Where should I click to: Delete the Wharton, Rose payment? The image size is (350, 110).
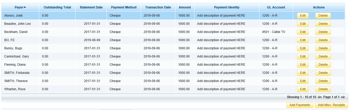(323, 89)
